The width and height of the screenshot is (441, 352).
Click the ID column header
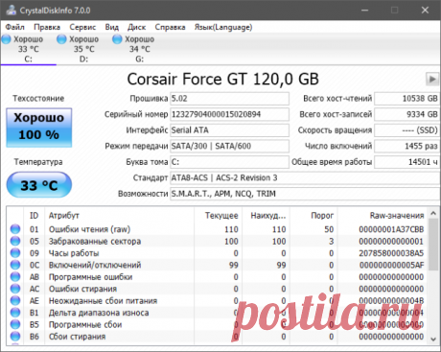(x=35, y=216)
